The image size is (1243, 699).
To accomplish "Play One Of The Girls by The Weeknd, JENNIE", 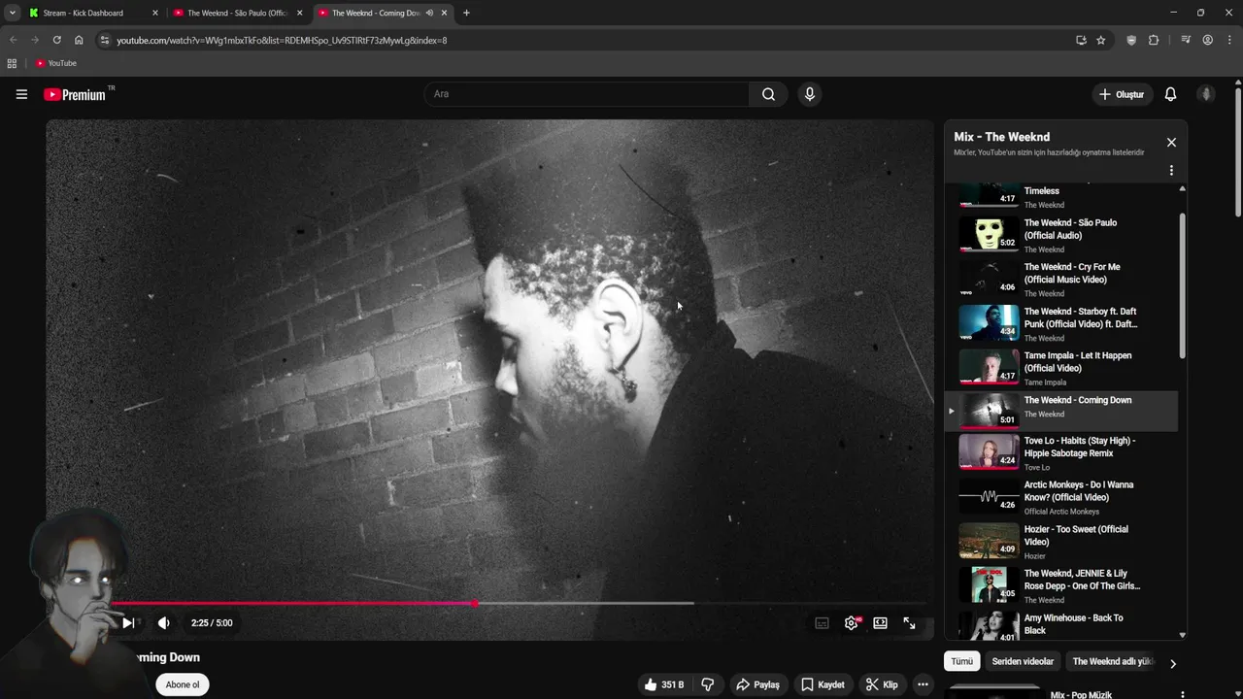I will (x=1060, y=585).
